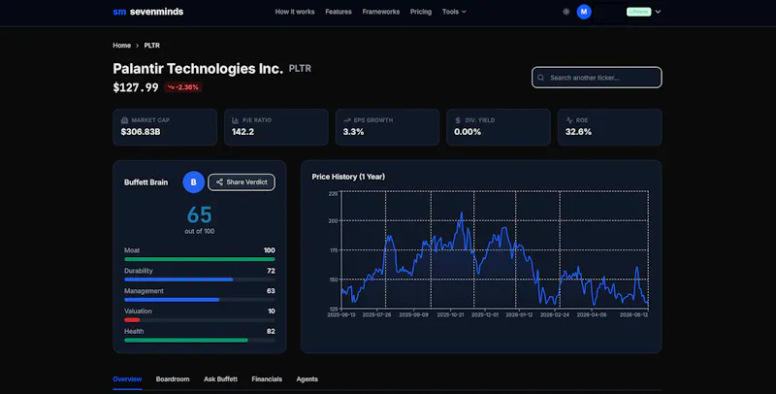Image resolution: width=776 pixels, height=394 pixels.
Task: Open the Boardroom tab
Action: (173, 379)
